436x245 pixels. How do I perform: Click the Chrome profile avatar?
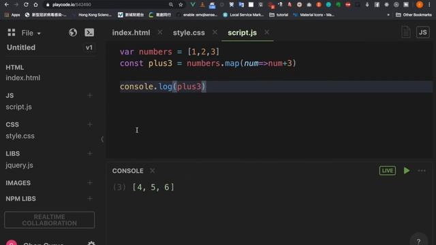[420, 5]
